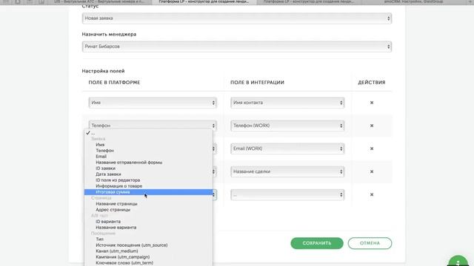
Task: Remove the Имя field mapping row
Action: pos(372,103)
